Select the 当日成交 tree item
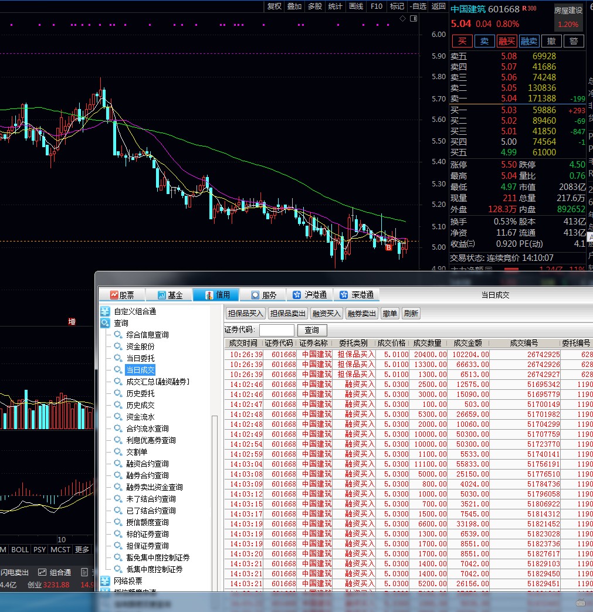This screenshot has width=593, height=612. click(140, 370)
